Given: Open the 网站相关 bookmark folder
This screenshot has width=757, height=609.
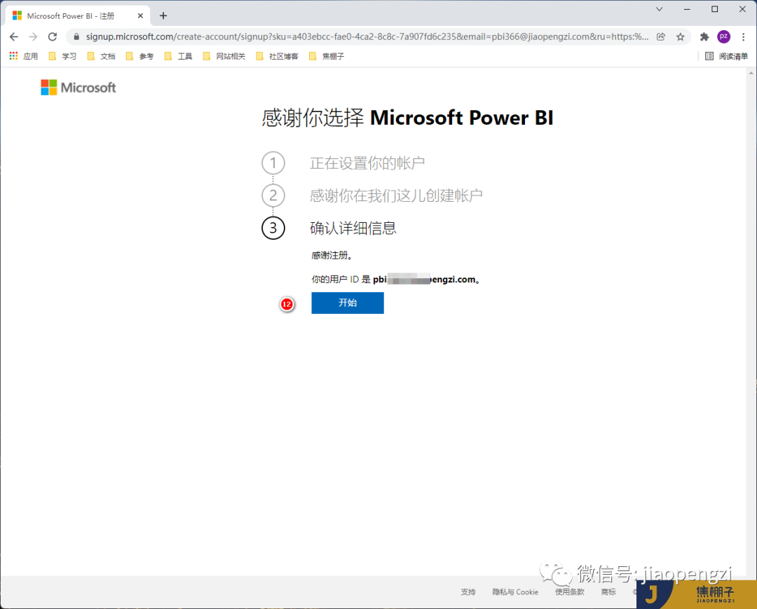Looking at the screenshot, I should pyautogui.click(x=224, y=57).
